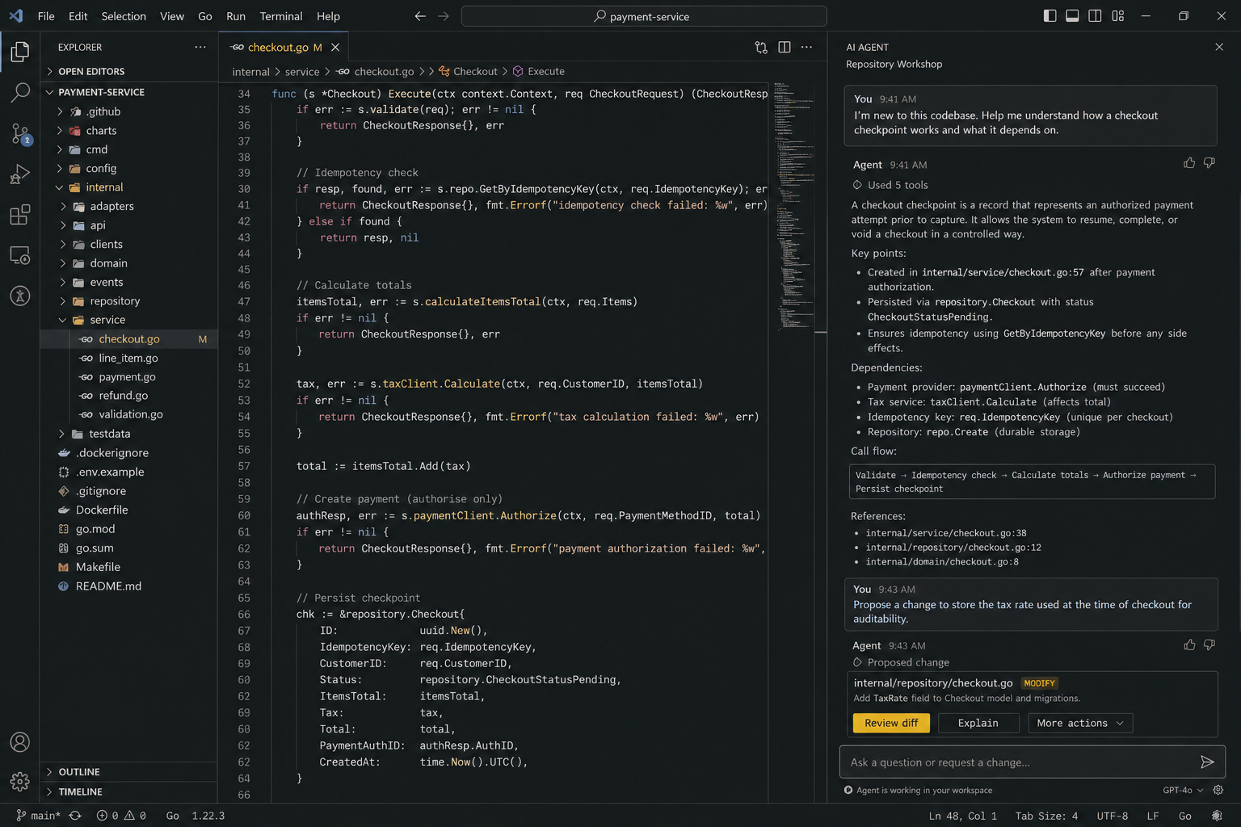1241x827 pixels.
Task: Open payment.go in the explorer
Action: [128, 376]
